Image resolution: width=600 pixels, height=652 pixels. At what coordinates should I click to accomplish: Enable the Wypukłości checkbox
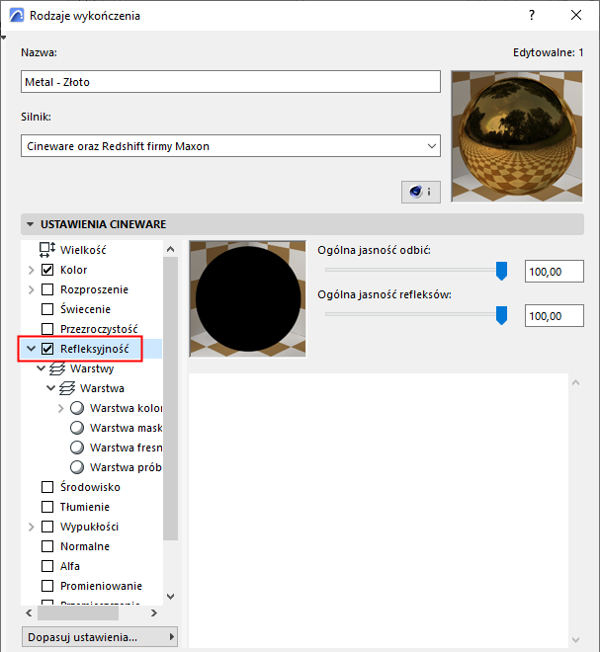pyautogui.click(x=47, y=527)
